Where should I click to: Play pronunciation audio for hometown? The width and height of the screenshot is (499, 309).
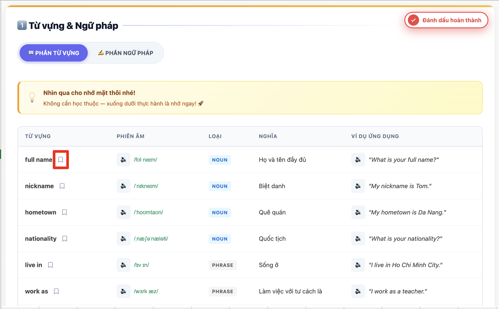123,212
